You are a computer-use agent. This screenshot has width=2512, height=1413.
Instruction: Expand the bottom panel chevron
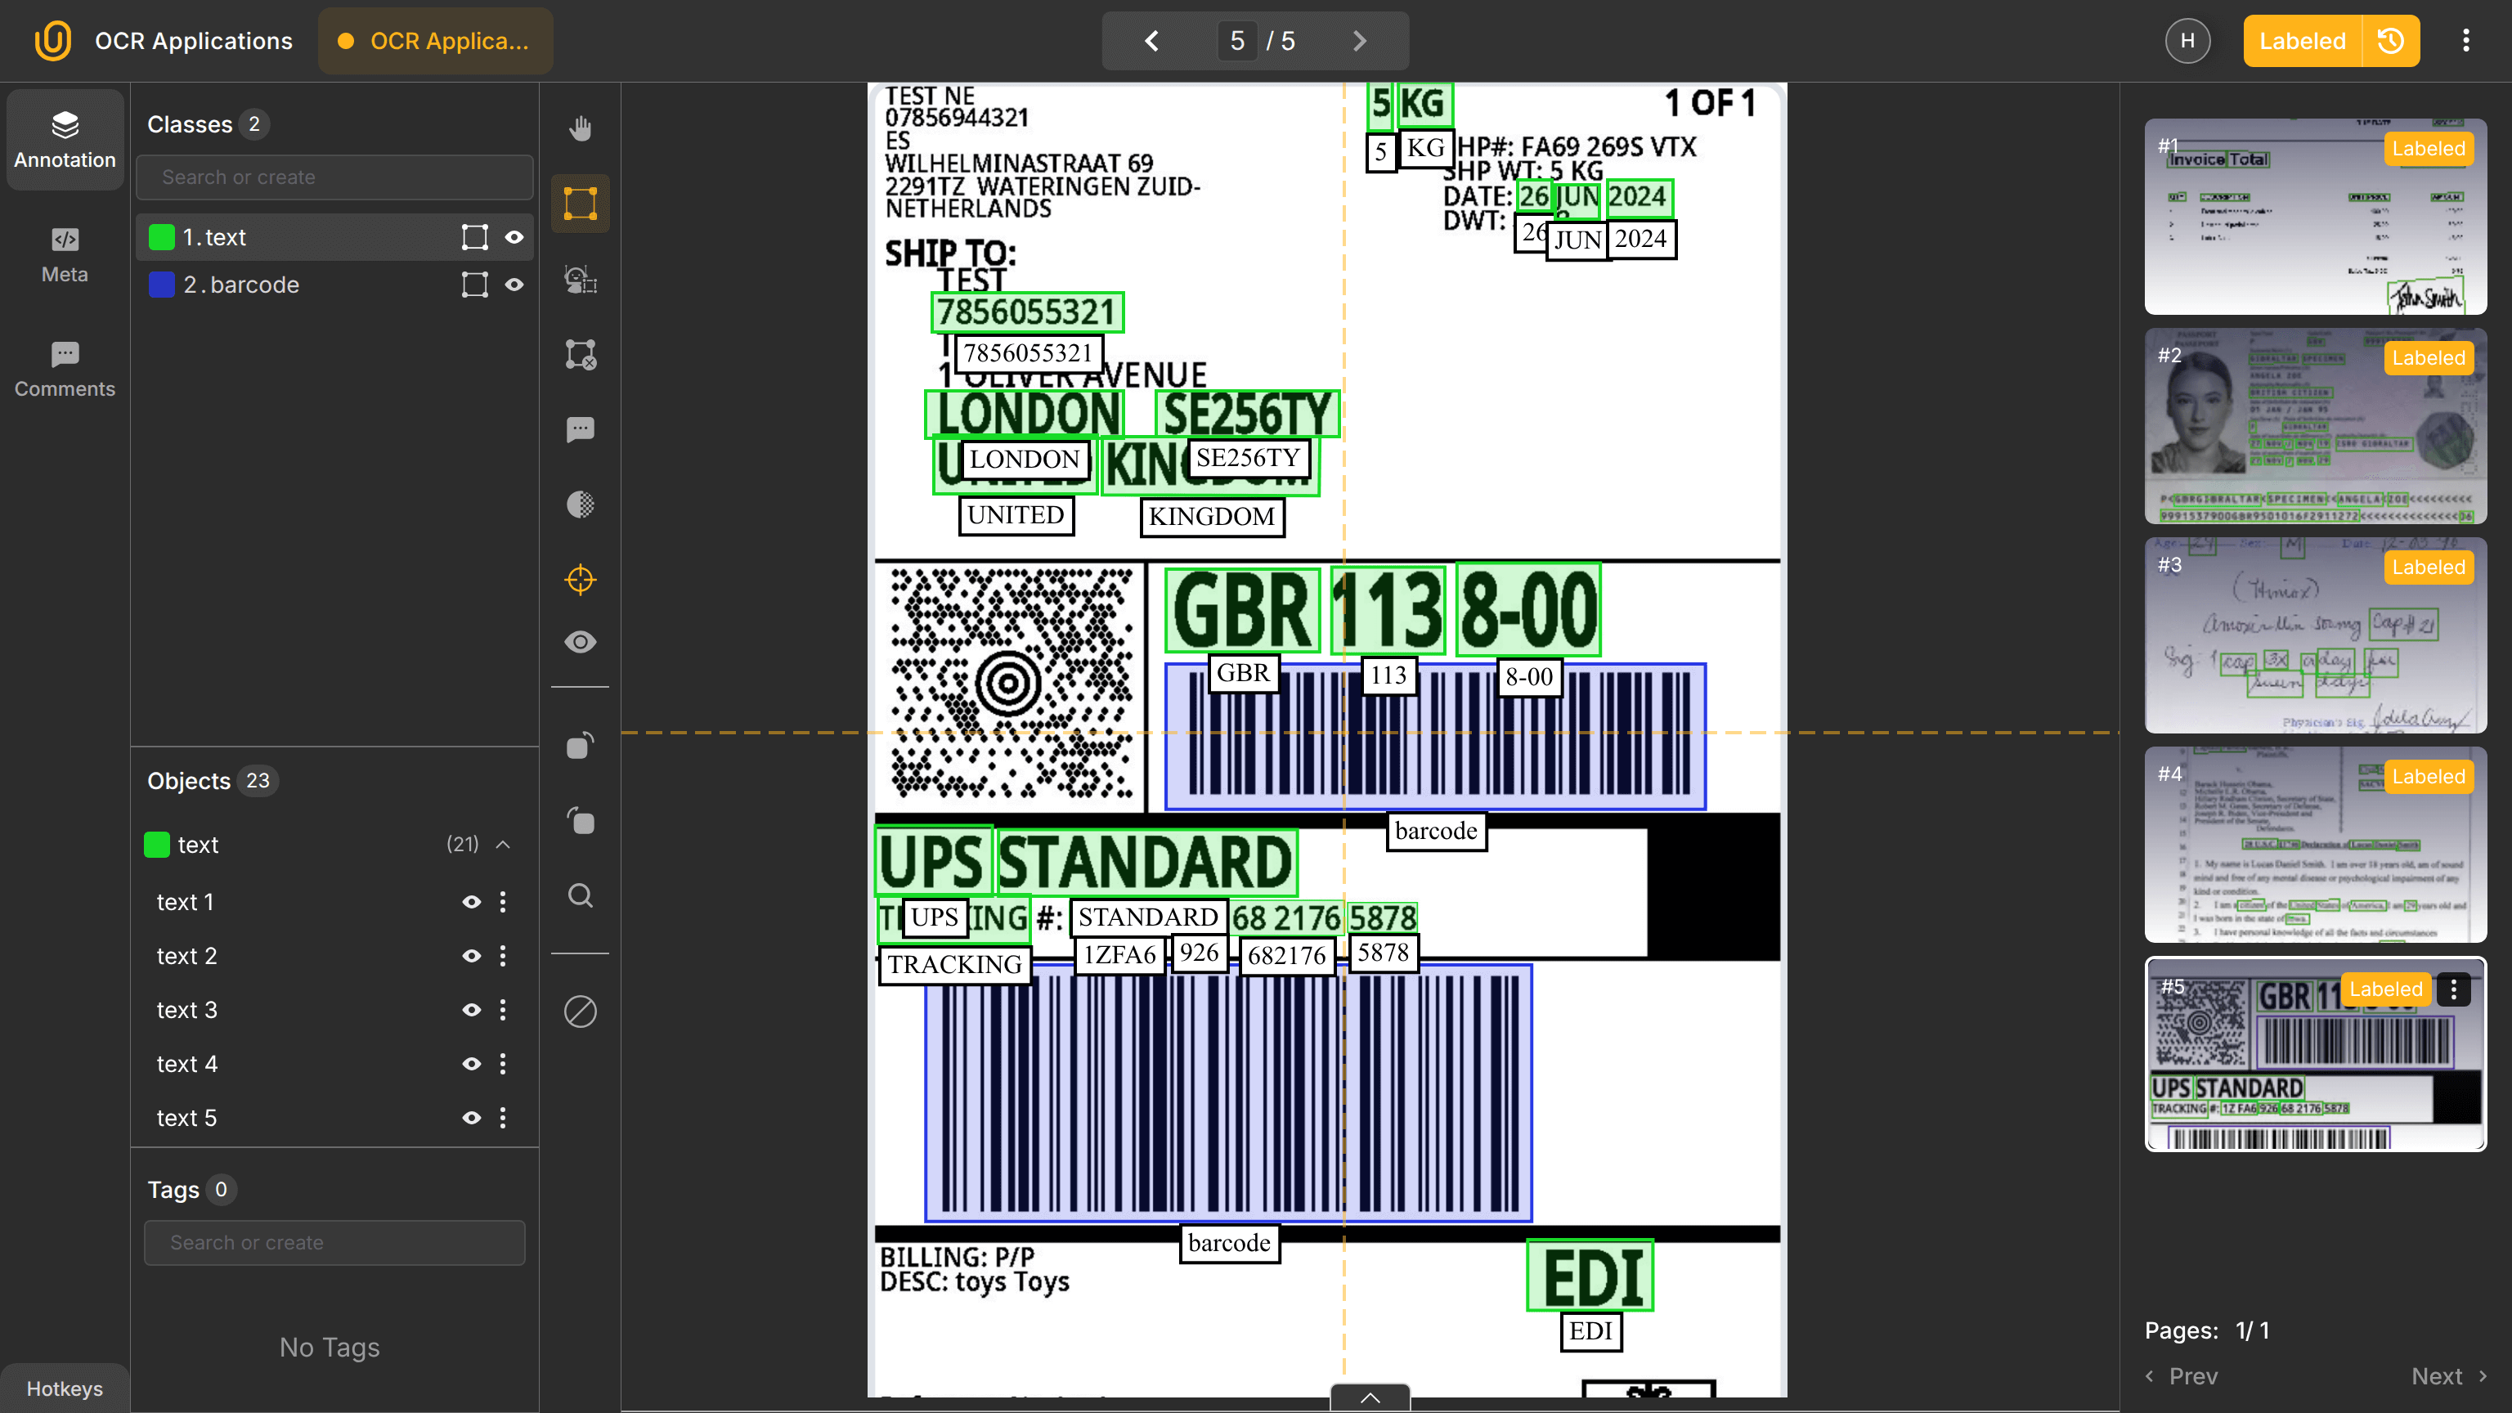tap(1369, 1397)
